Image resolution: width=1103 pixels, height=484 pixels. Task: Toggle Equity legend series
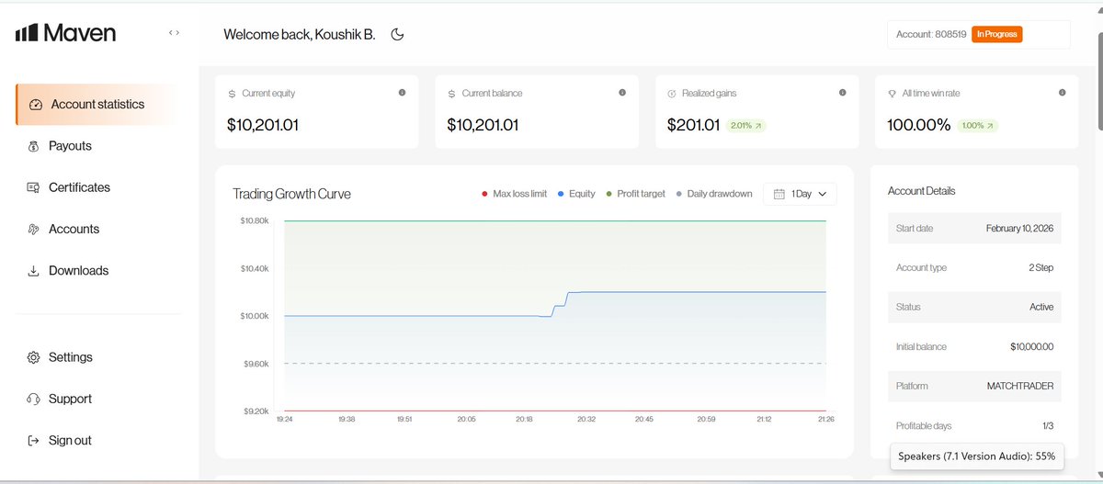(577, 194)
